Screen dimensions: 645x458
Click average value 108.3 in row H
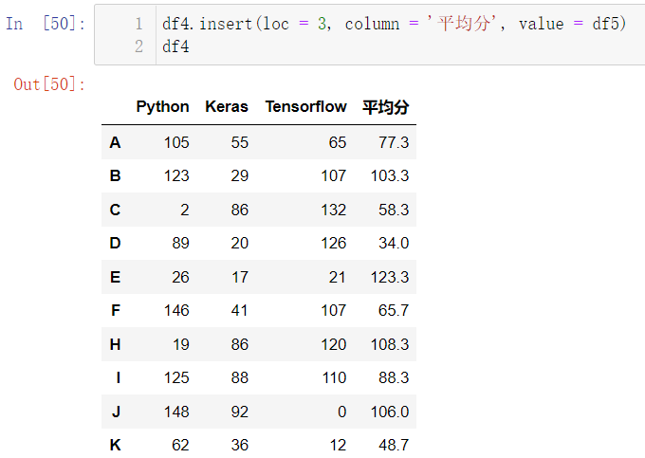(390, 344)
